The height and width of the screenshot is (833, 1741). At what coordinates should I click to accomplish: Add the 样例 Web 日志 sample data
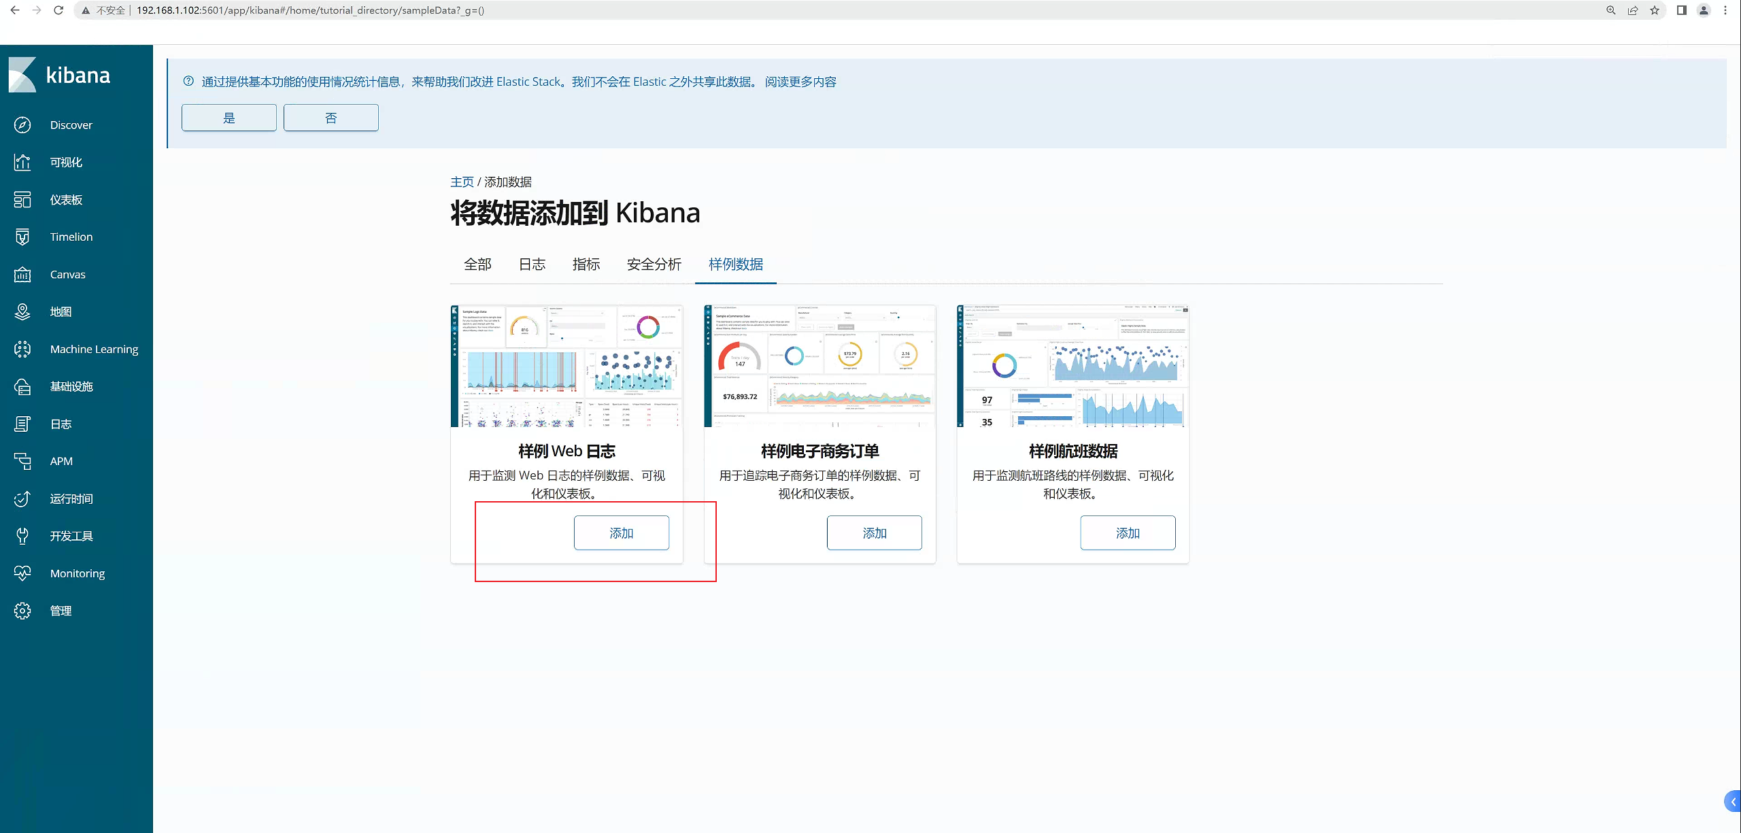(x=622, y=533)
